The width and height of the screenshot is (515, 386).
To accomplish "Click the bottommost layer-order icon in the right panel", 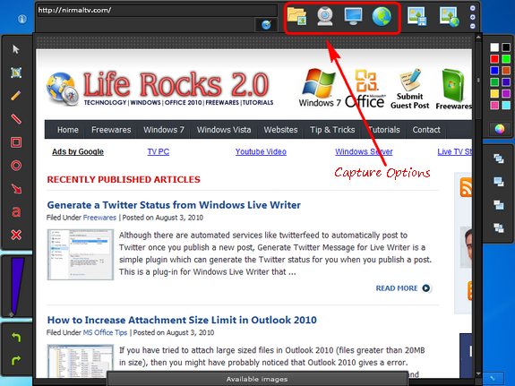I will 499,227.
